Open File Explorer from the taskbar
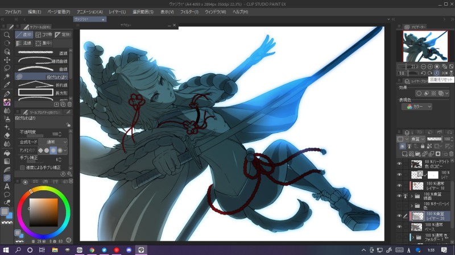The width and height of the screenshot is (455, 255). click(55, 250)
